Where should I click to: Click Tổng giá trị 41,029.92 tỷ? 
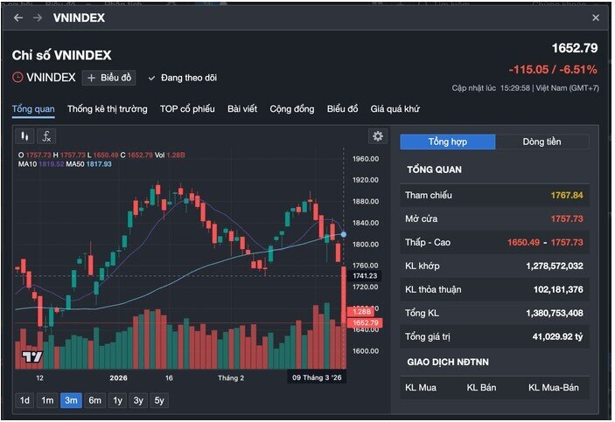pyautogui.click(x=558, y=336)
